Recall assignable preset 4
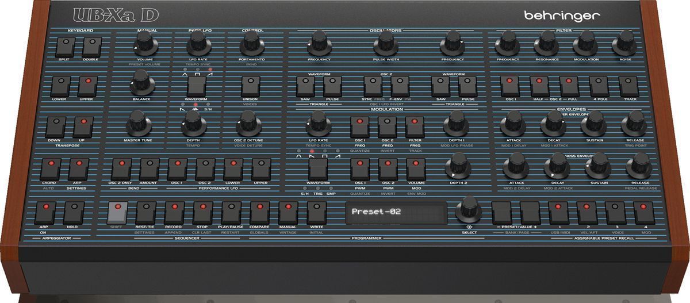Image resolution: width=690 pixels, height=303 pixels. click(x=645, y=213)
